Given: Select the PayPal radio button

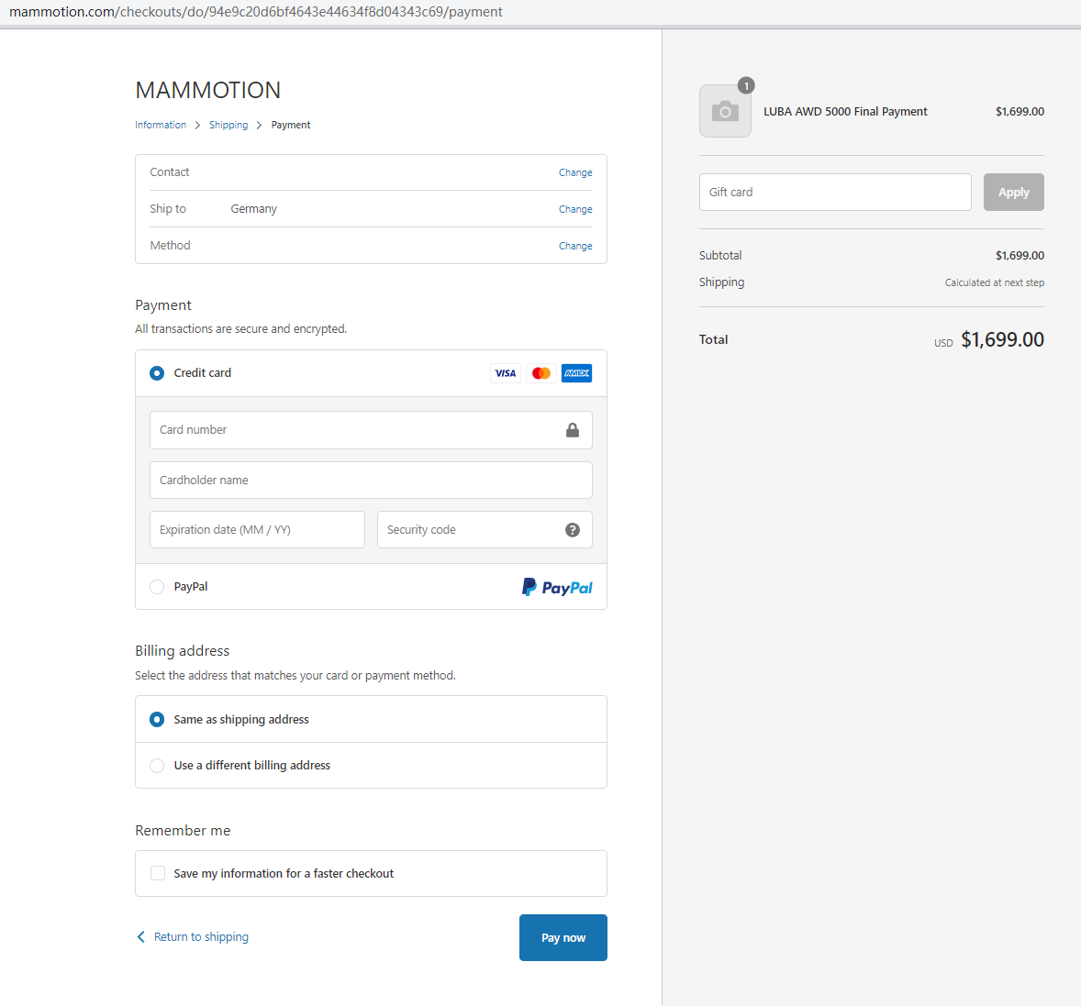Looking at the screenshot, I should pyautogui.click(x=157, y=586).
